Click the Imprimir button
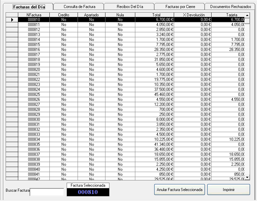257x201 pixels. 228,190
